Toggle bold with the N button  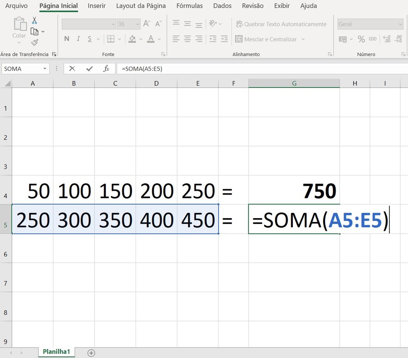[x=66, y=39]
